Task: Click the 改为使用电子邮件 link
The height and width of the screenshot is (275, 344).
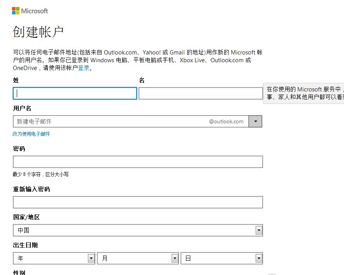Action: pos(31,134)
